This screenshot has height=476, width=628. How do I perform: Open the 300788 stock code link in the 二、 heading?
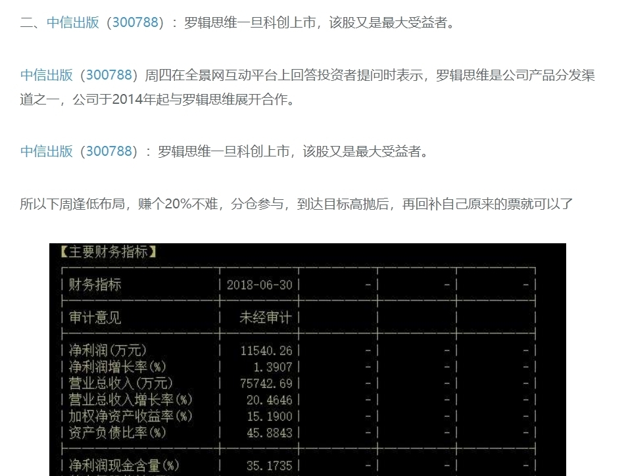[x=135, y=22]
